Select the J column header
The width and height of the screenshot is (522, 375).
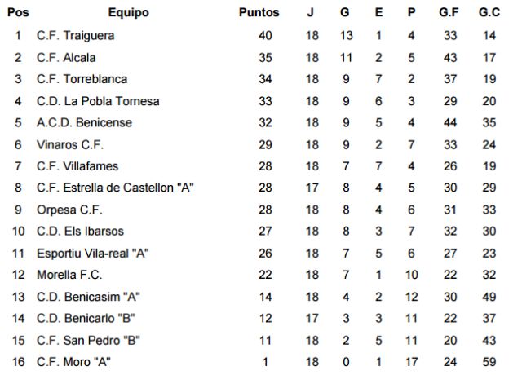click(x=311, y=12)
